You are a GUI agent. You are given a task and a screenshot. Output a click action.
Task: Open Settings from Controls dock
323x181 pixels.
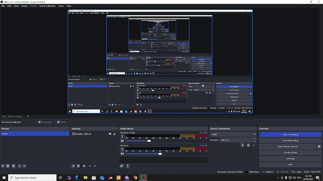tap(290, 159)
